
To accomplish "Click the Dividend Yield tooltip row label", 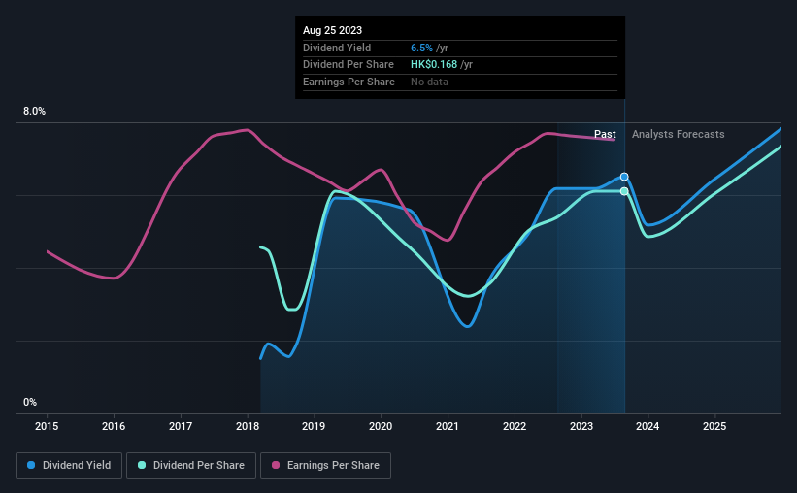I will click(337, 48).
